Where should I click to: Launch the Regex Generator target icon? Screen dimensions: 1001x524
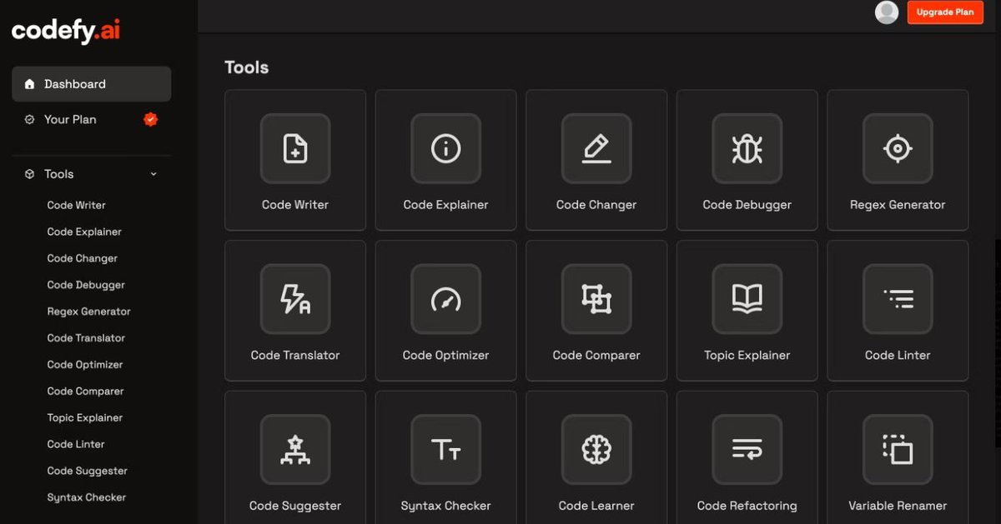[898, 149]
